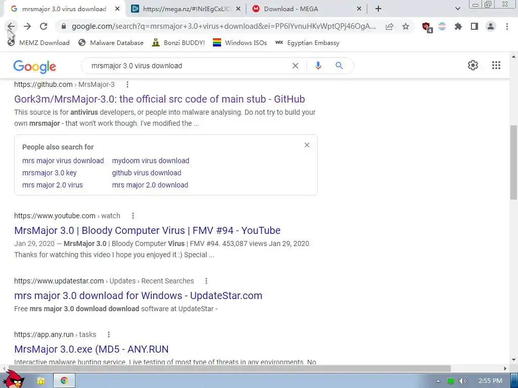Open the MEMZ Download bookmark
Screen dimensions: 518x388
(38, 42)
